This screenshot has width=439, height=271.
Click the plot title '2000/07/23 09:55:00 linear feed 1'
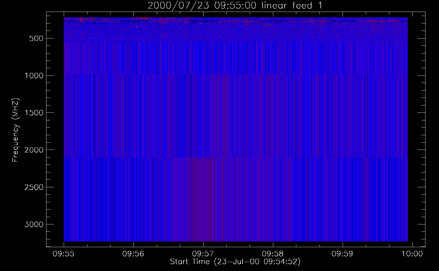tap(235, 5)
